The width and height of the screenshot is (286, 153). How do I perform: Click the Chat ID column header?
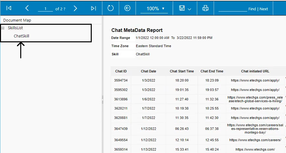[x=121, y=71]
